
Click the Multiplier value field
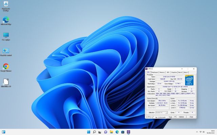[x=162, y=103]
